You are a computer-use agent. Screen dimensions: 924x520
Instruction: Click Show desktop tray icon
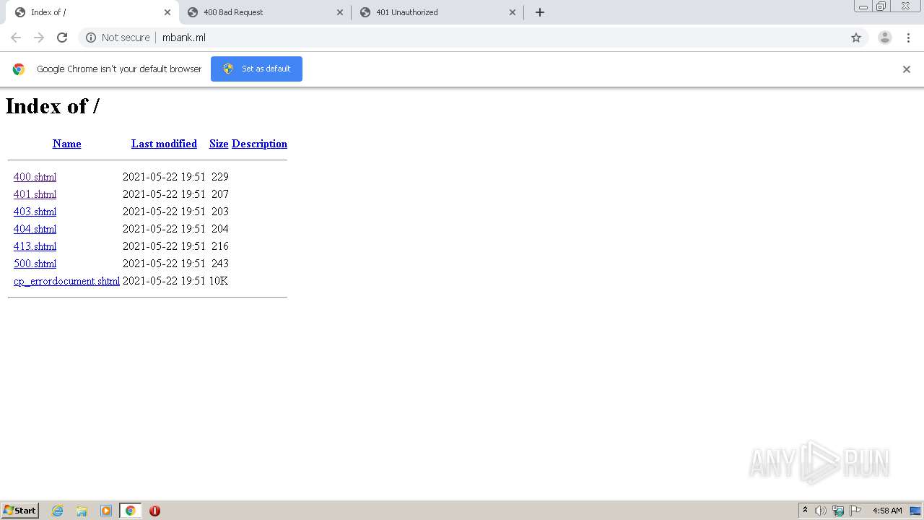point(915,511)
